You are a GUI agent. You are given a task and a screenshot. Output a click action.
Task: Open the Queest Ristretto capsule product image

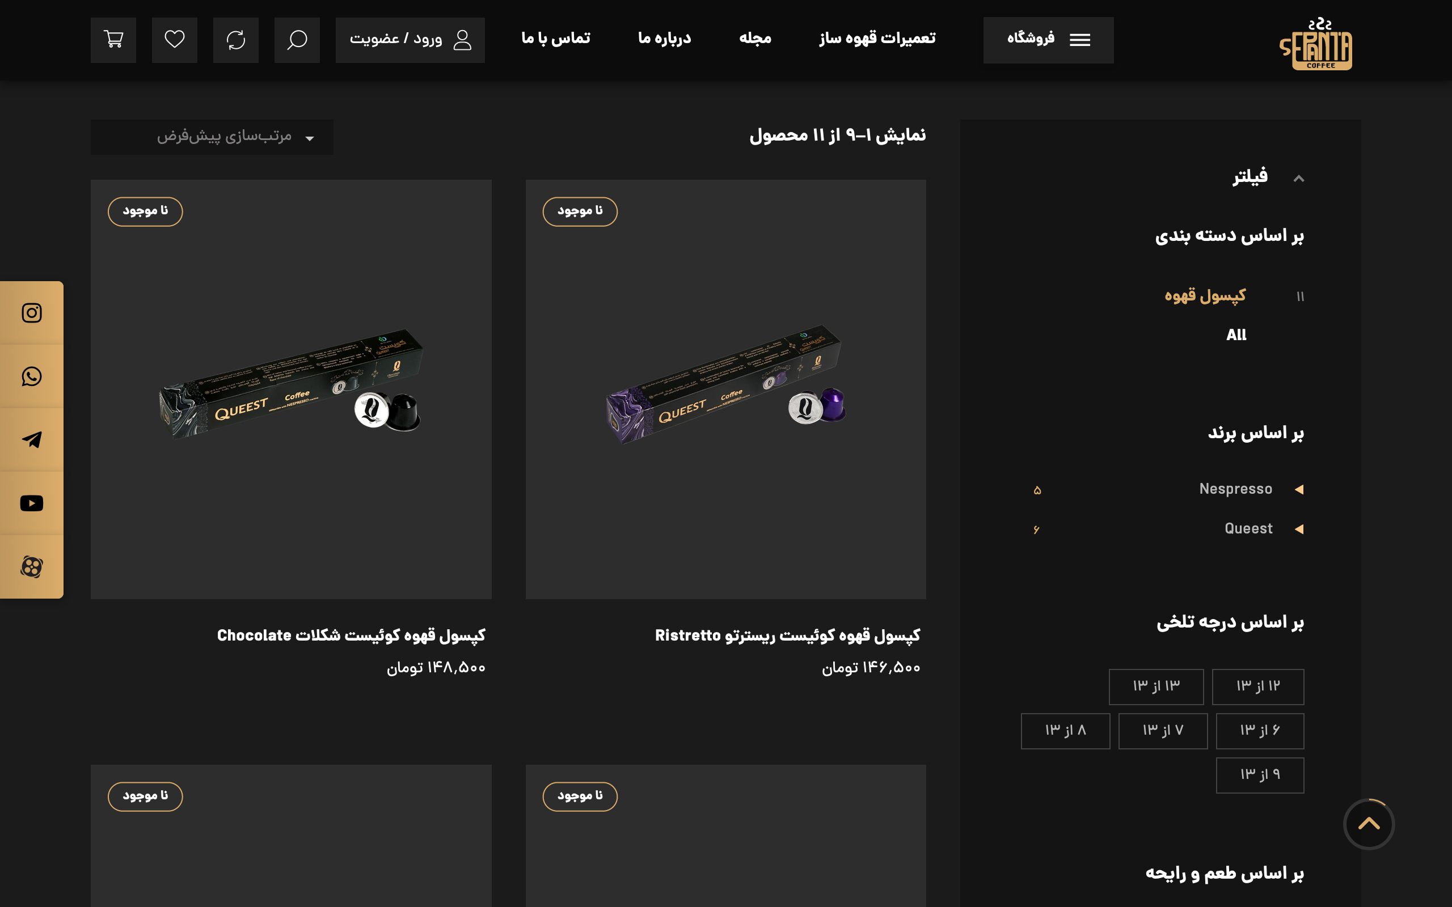point(726,389)
